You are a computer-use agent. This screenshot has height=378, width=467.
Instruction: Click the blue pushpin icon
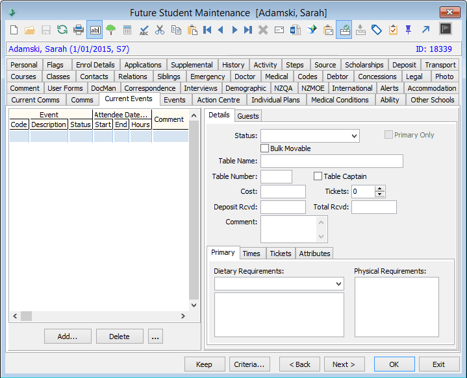click(409, 30)
